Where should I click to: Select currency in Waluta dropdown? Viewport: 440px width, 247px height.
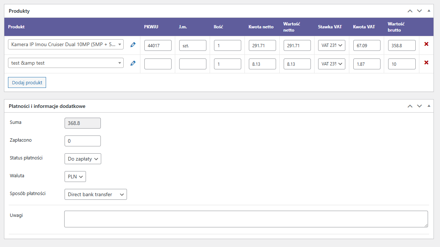75,177
